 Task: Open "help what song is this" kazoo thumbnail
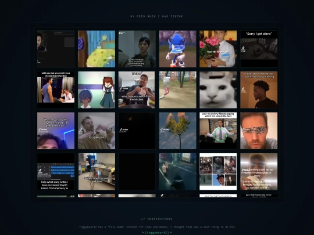pyautogui.click(x=56, y=171)
